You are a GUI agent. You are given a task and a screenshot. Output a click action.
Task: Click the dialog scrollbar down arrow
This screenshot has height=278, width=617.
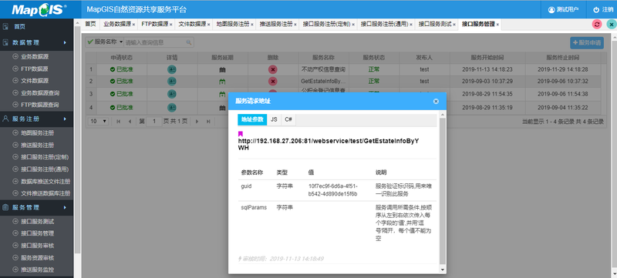pyautogui.click(x=443, y=270)
